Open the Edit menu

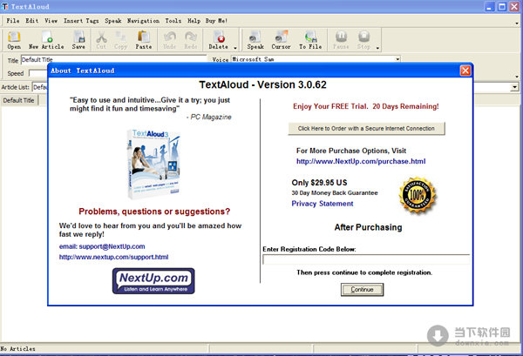pos(32,21)
